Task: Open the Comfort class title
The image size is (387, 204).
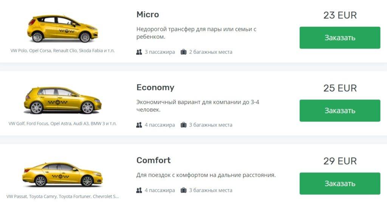Action: tap(153, 160)
